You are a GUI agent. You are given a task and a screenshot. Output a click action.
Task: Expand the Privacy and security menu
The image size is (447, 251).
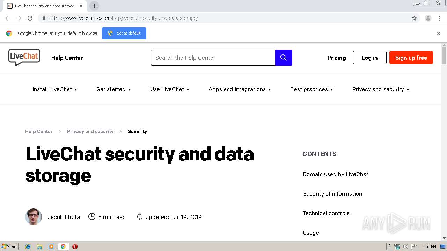(381, 89)
